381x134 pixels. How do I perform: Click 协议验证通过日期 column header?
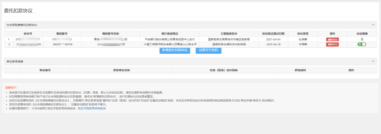[x=273, y=33]
